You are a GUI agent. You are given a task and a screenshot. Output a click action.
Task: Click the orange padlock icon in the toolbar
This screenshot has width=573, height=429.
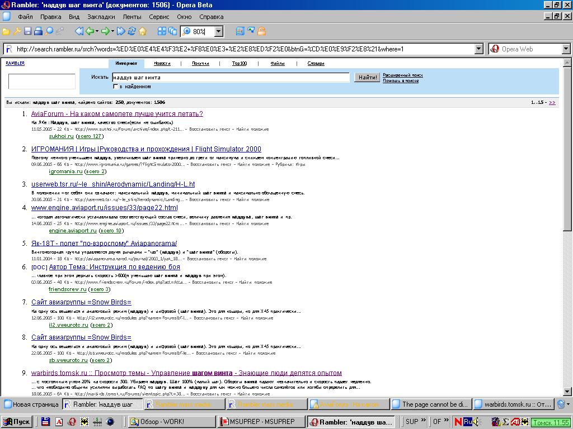pyautogui.click(x=261, y=31)
